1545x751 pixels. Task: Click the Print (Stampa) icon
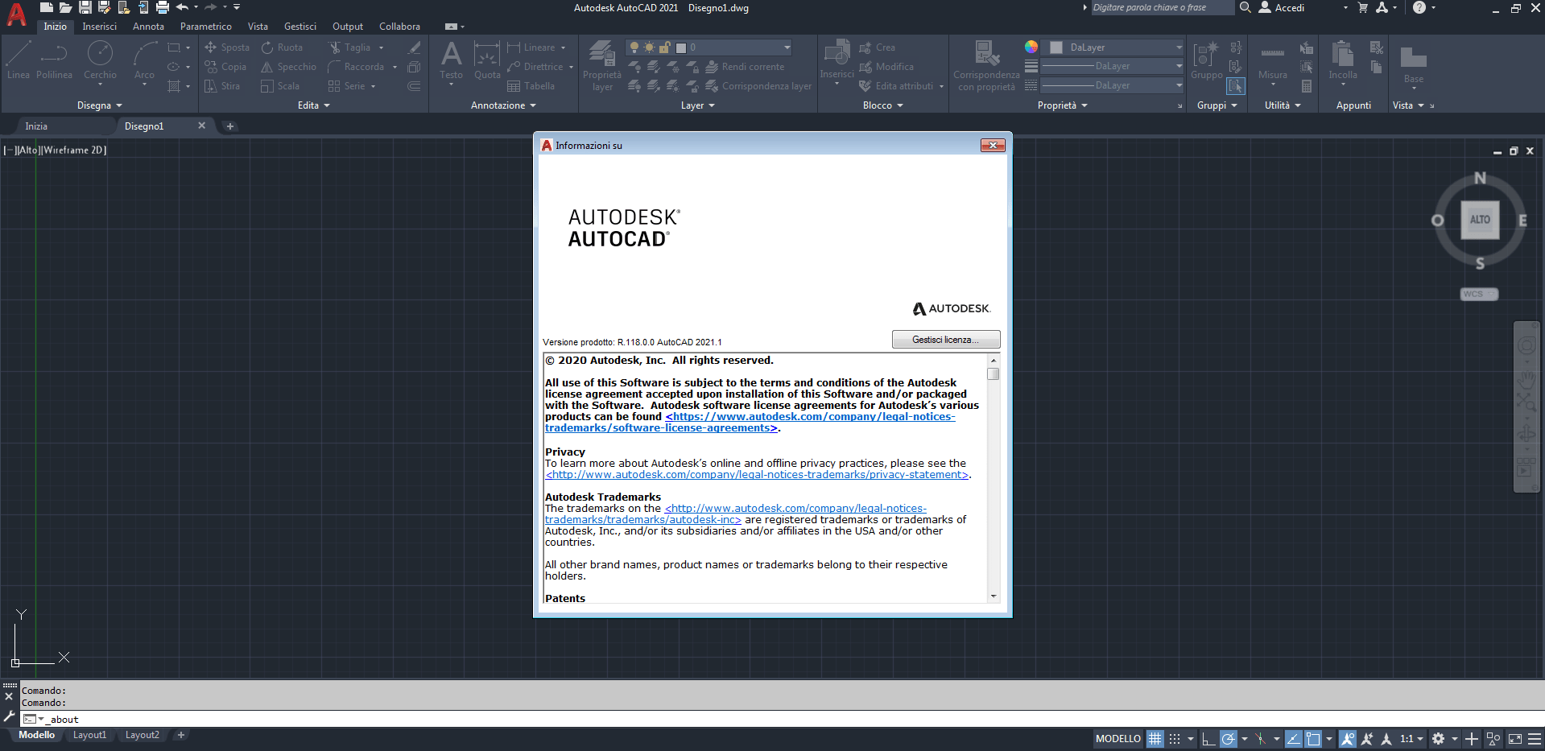click(162, 7)
